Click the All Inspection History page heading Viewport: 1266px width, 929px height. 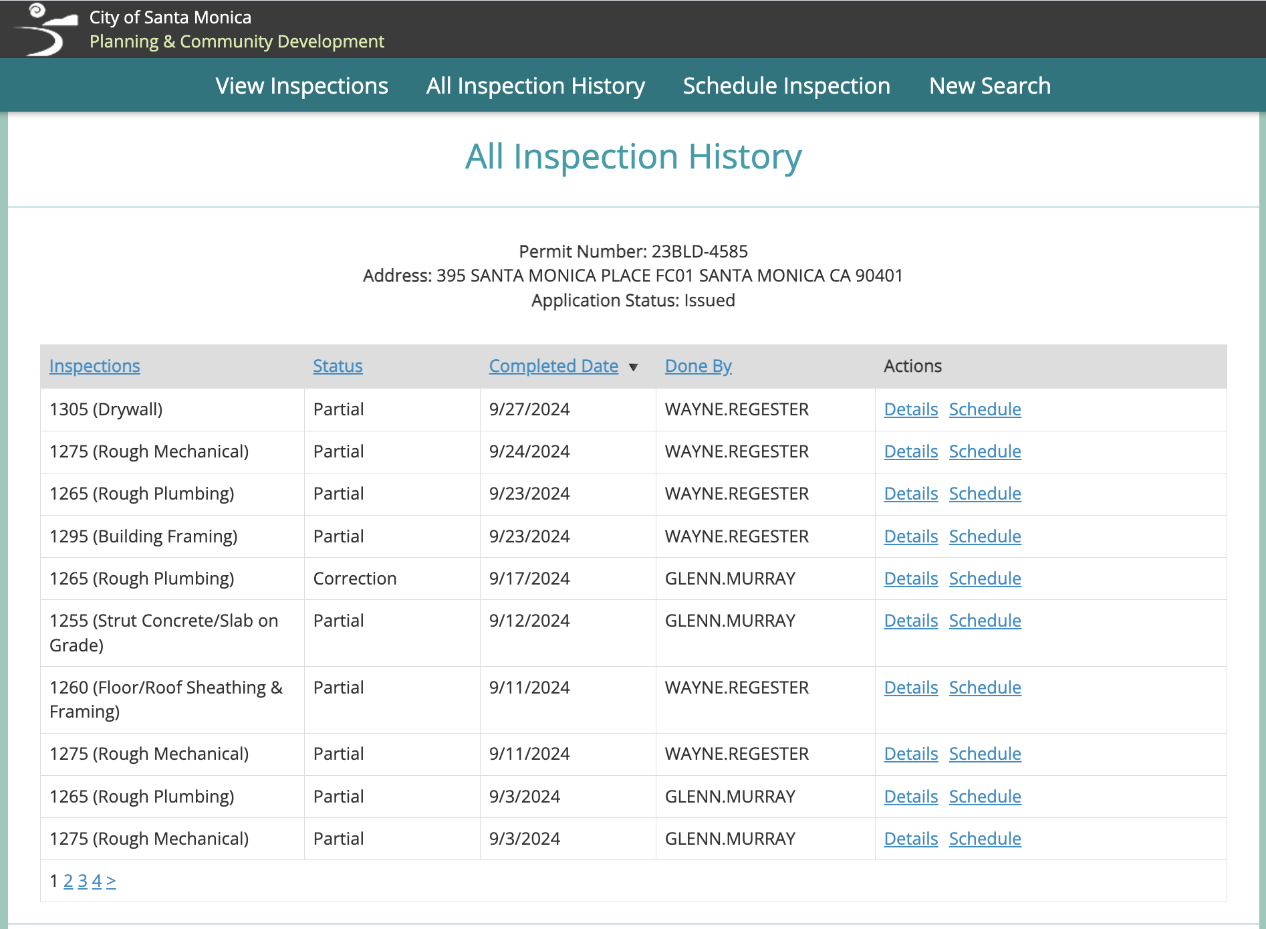(x=633, y=157)
